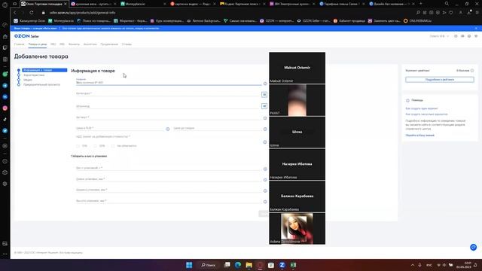Image resolution: width=482 pixels, height=271 pixels.
Task: Click the Maksat Ostemir participant tile
Action: (297, 68)
